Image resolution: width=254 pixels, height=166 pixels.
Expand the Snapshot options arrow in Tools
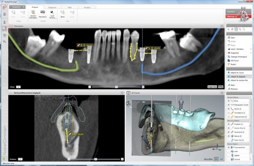coord(251,53)
